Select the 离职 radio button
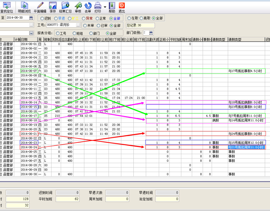This screenshot has width=270, height=211. [x=141, y=18]
